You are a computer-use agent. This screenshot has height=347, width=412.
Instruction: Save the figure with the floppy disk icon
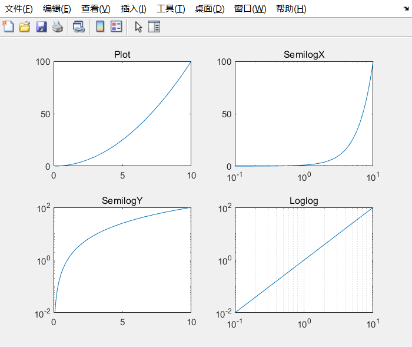pyautogui.click(x=41, y=27)
